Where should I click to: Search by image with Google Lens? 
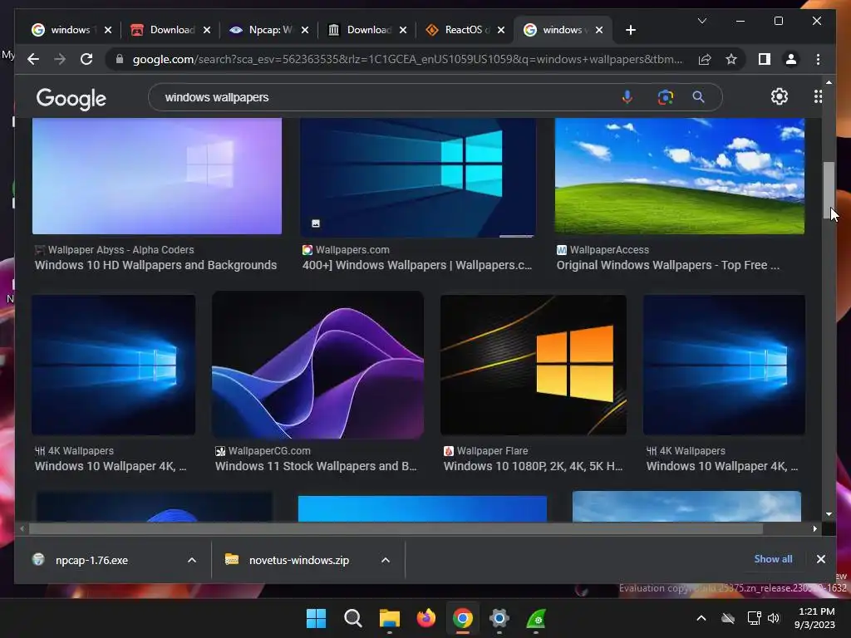pos(666,97)
